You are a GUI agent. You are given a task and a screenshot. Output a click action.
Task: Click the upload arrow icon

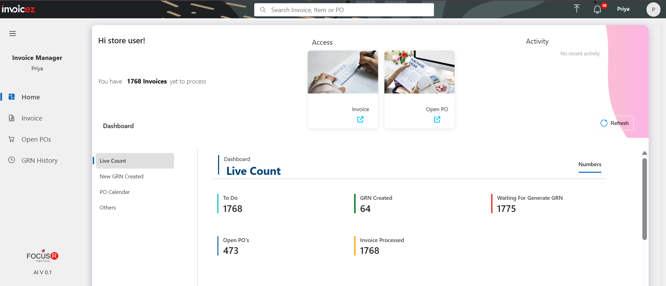coord(577,9)
